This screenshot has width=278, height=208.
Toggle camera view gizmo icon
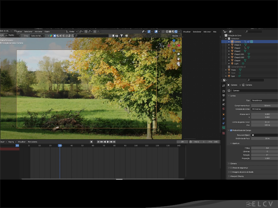pyautogui.click(x=179, y=64)
